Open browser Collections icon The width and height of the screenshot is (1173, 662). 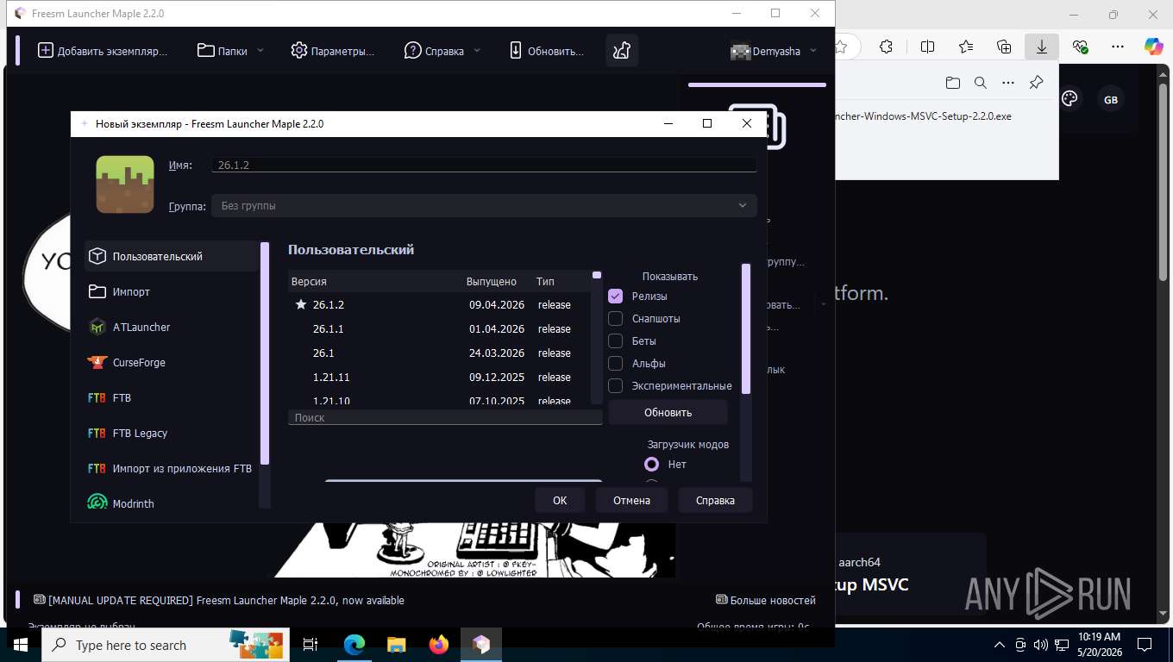tap(1004, 47)
